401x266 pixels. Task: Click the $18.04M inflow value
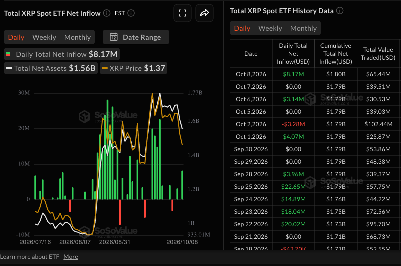pyautogui.click(x=293, y=212)
